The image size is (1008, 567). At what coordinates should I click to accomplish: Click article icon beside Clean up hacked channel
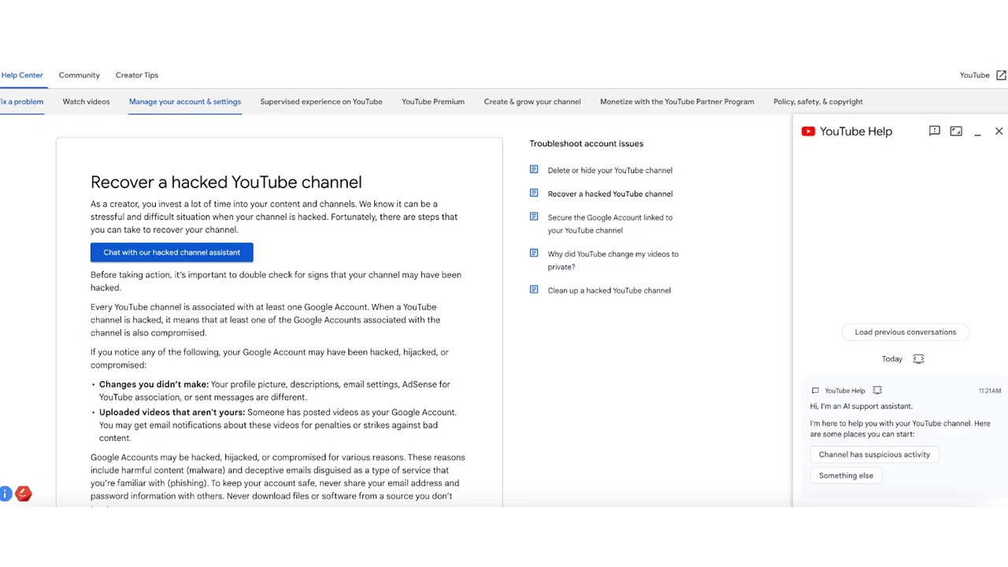point(534,290)
